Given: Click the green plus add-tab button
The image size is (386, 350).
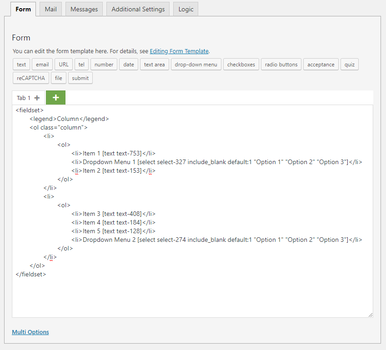Looking at the screenshot, I should (55, 98).
